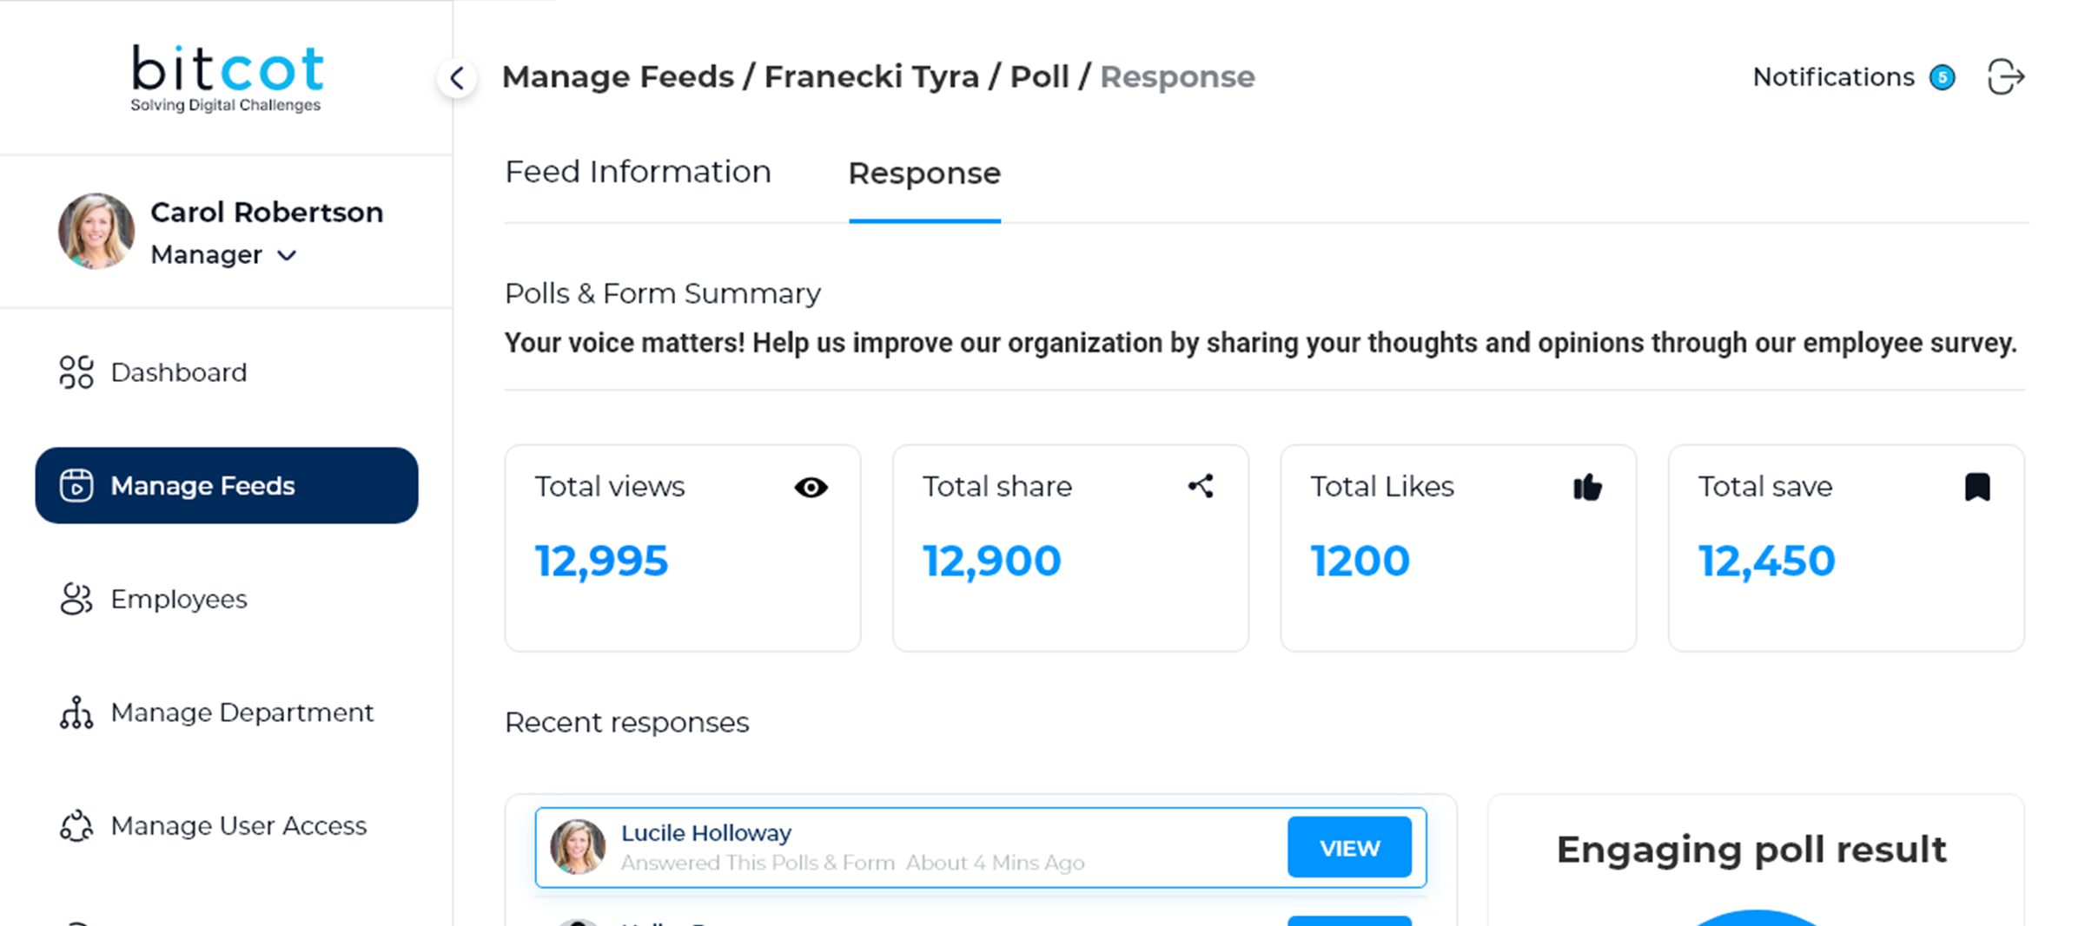The height and width of the screenshot is (926, 2085).
Task: Click the thumbs-up icon on Total Likes
Action: coord(1587,488)
